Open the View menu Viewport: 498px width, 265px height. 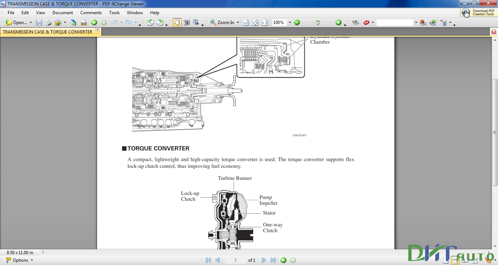coord(40,12)
